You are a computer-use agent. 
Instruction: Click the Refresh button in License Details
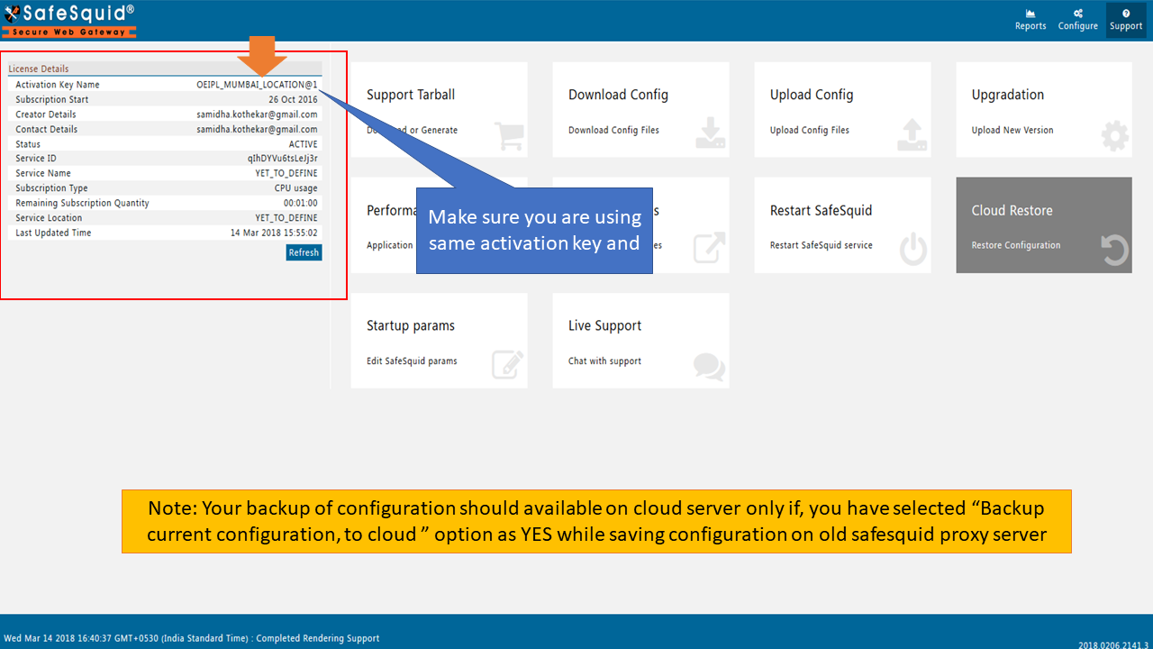coord(304,252)
